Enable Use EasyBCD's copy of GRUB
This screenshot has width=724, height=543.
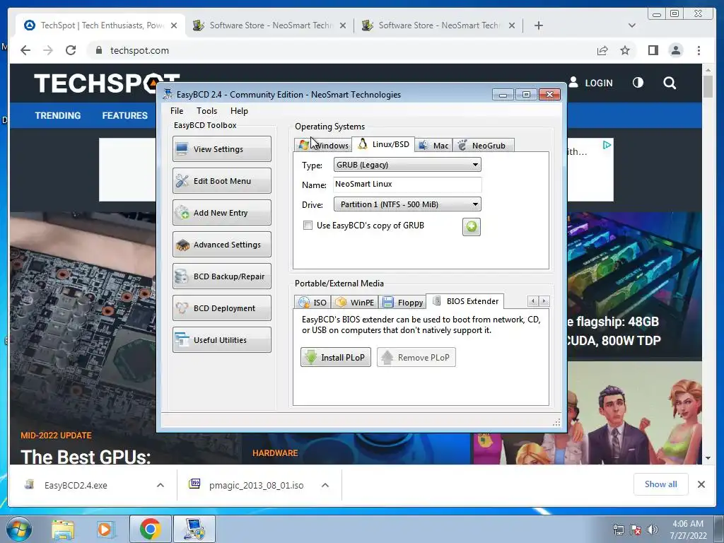pyautogui.click(x=308, y=226)
